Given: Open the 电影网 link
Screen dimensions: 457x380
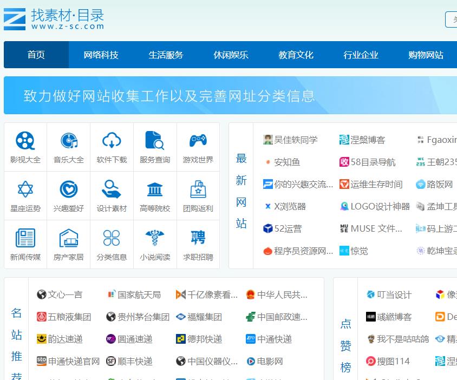Looking at the screenshot, I should [x=270, y=362].
